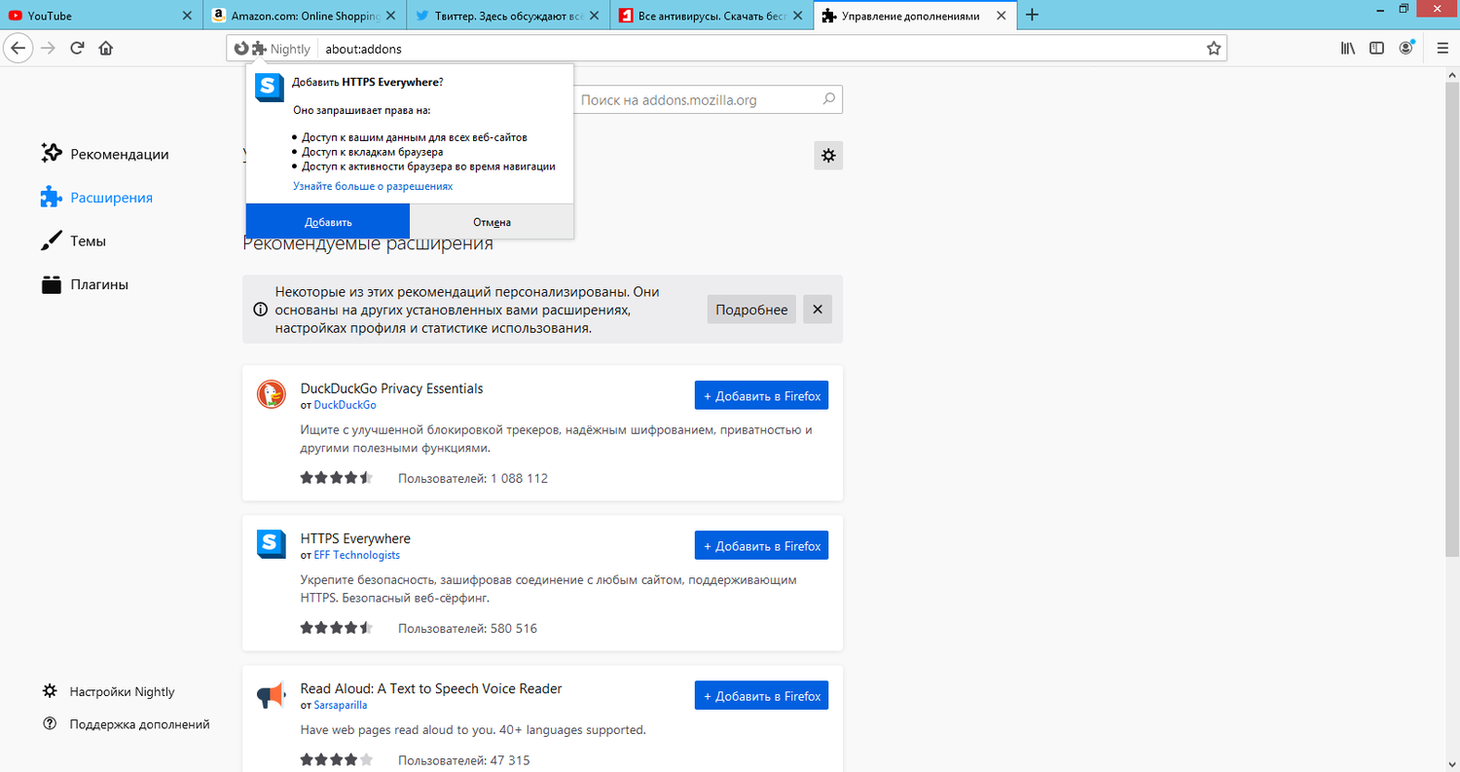The height and width of the screenshot is (772, 1460).
Task: Open the DuckDuckGo author link
Action: 345,405
